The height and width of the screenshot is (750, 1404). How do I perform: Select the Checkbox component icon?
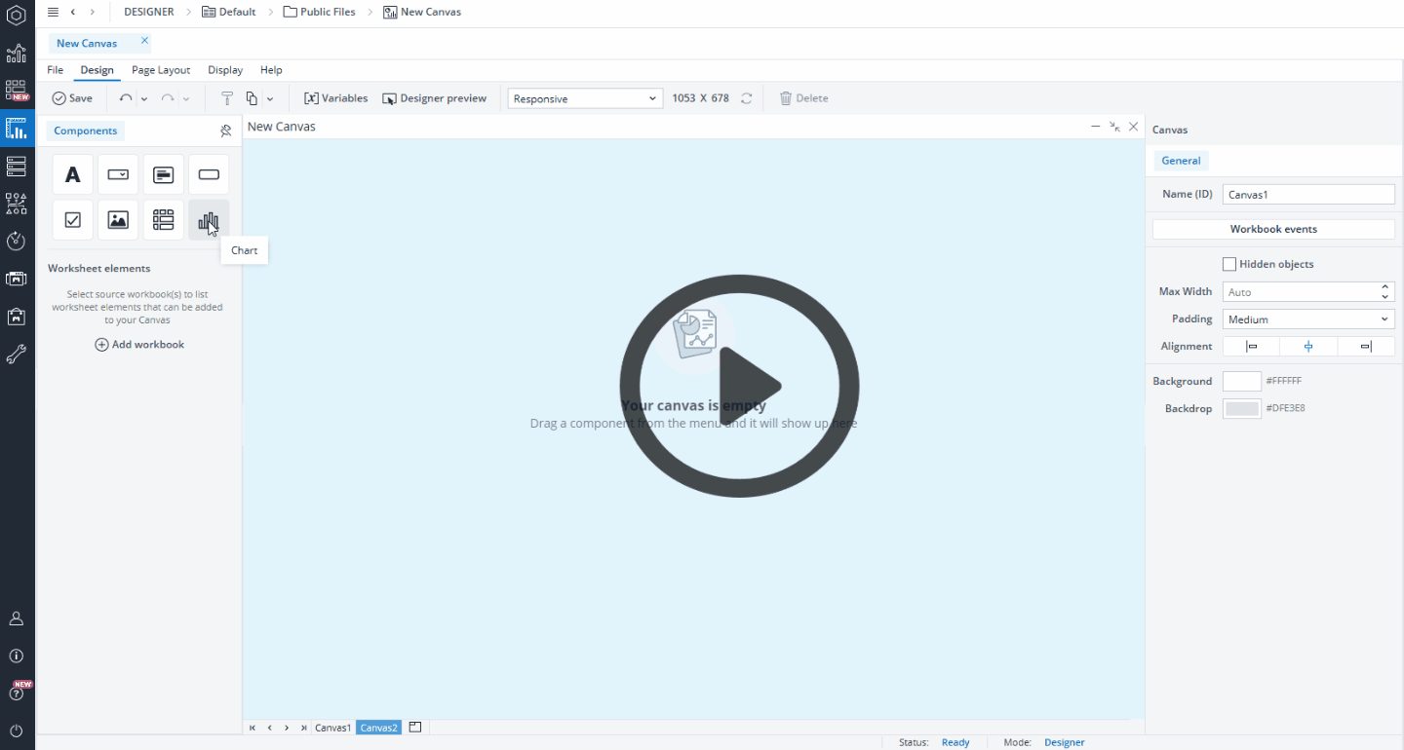(72, 220)
